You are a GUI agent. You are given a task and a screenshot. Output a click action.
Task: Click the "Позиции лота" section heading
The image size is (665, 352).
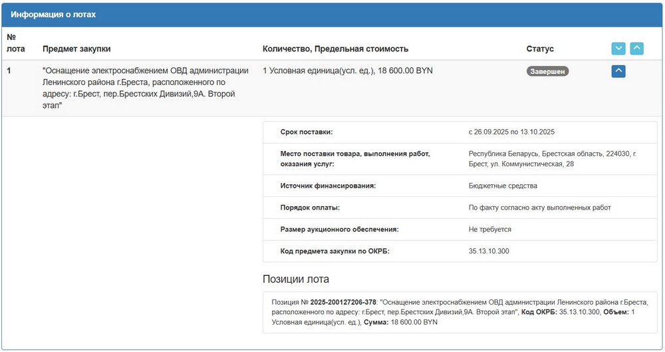296,279
